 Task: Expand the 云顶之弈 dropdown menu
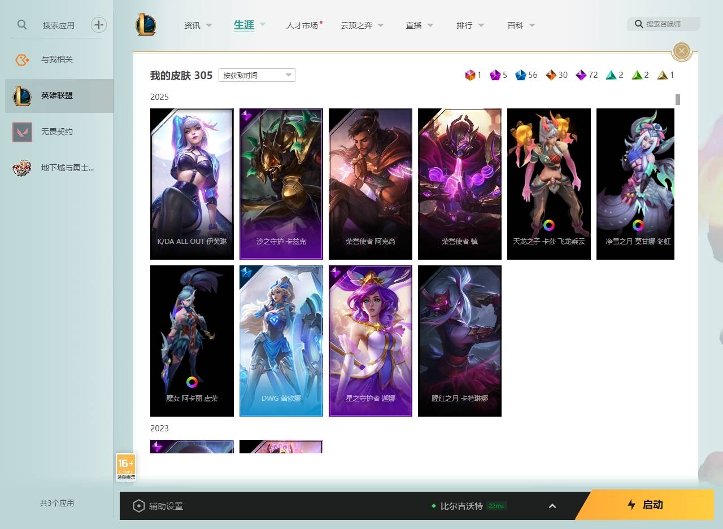[362, 25]
